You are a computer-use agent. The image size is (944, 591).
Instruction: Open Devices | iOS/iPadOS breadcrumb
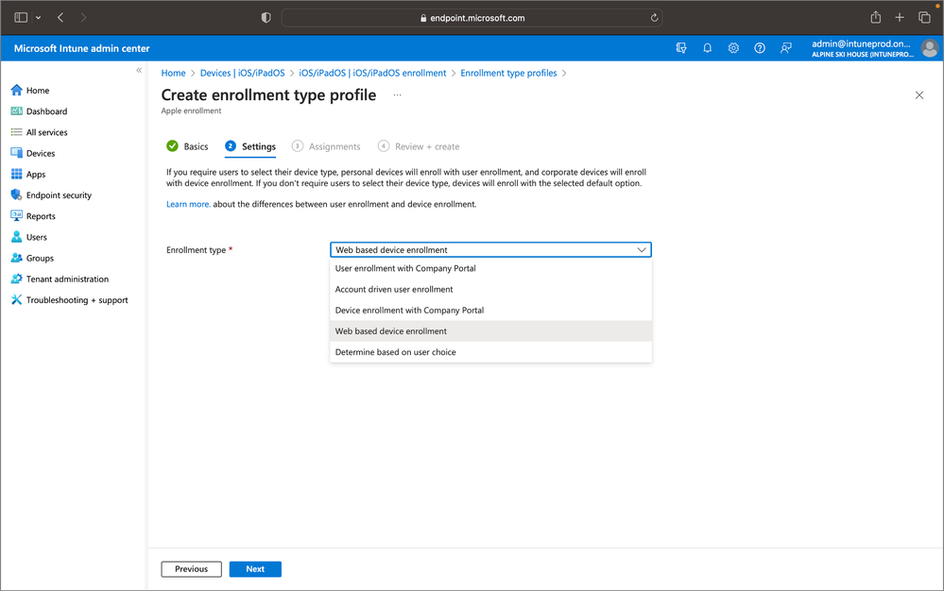click(x=243, y=73)
